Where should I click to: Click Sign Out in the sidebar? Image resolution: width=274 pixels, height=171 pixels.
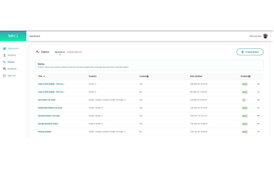pos(12,76)
